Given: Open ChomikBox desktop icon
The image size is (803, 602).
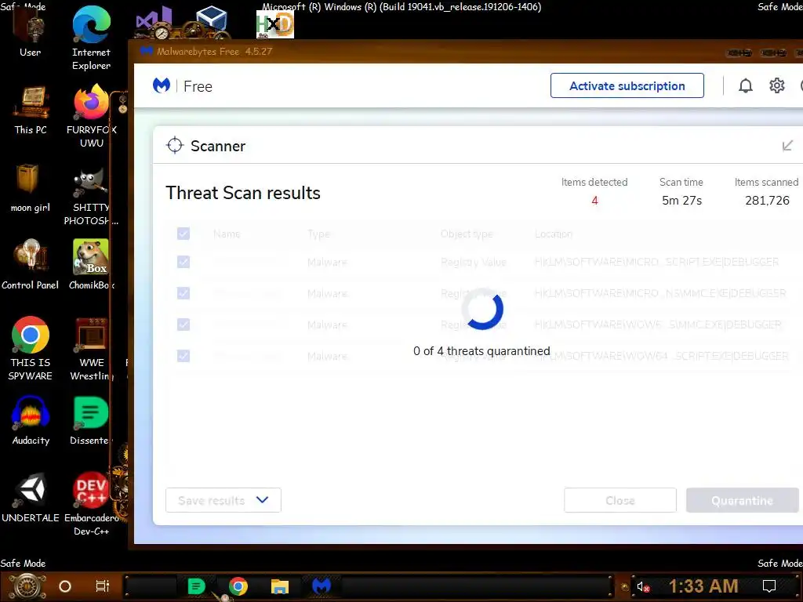Looking at the screenshot, I should 91,265.
